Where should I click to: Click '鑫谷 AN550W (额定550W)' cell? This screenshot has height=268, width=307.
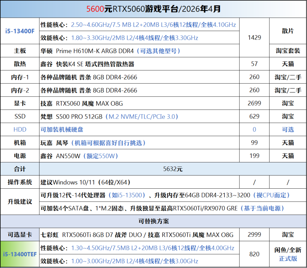(139, 156)
